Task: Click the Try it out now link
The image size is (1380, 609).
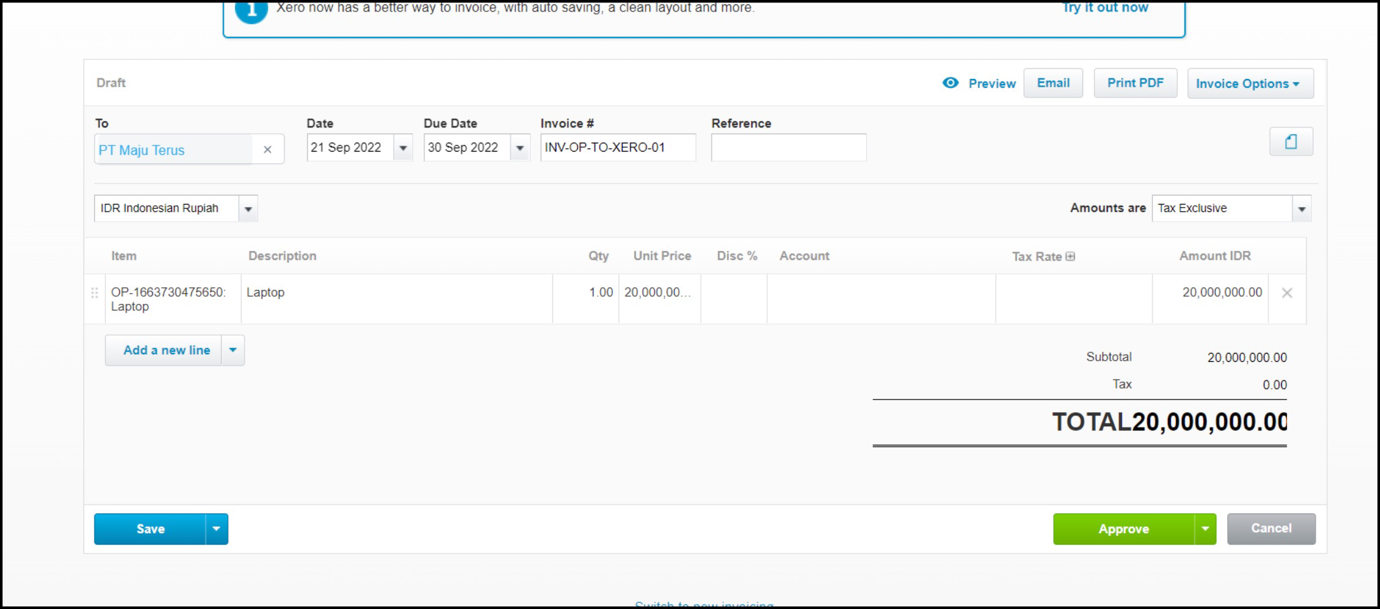Action: [1105, 8]
